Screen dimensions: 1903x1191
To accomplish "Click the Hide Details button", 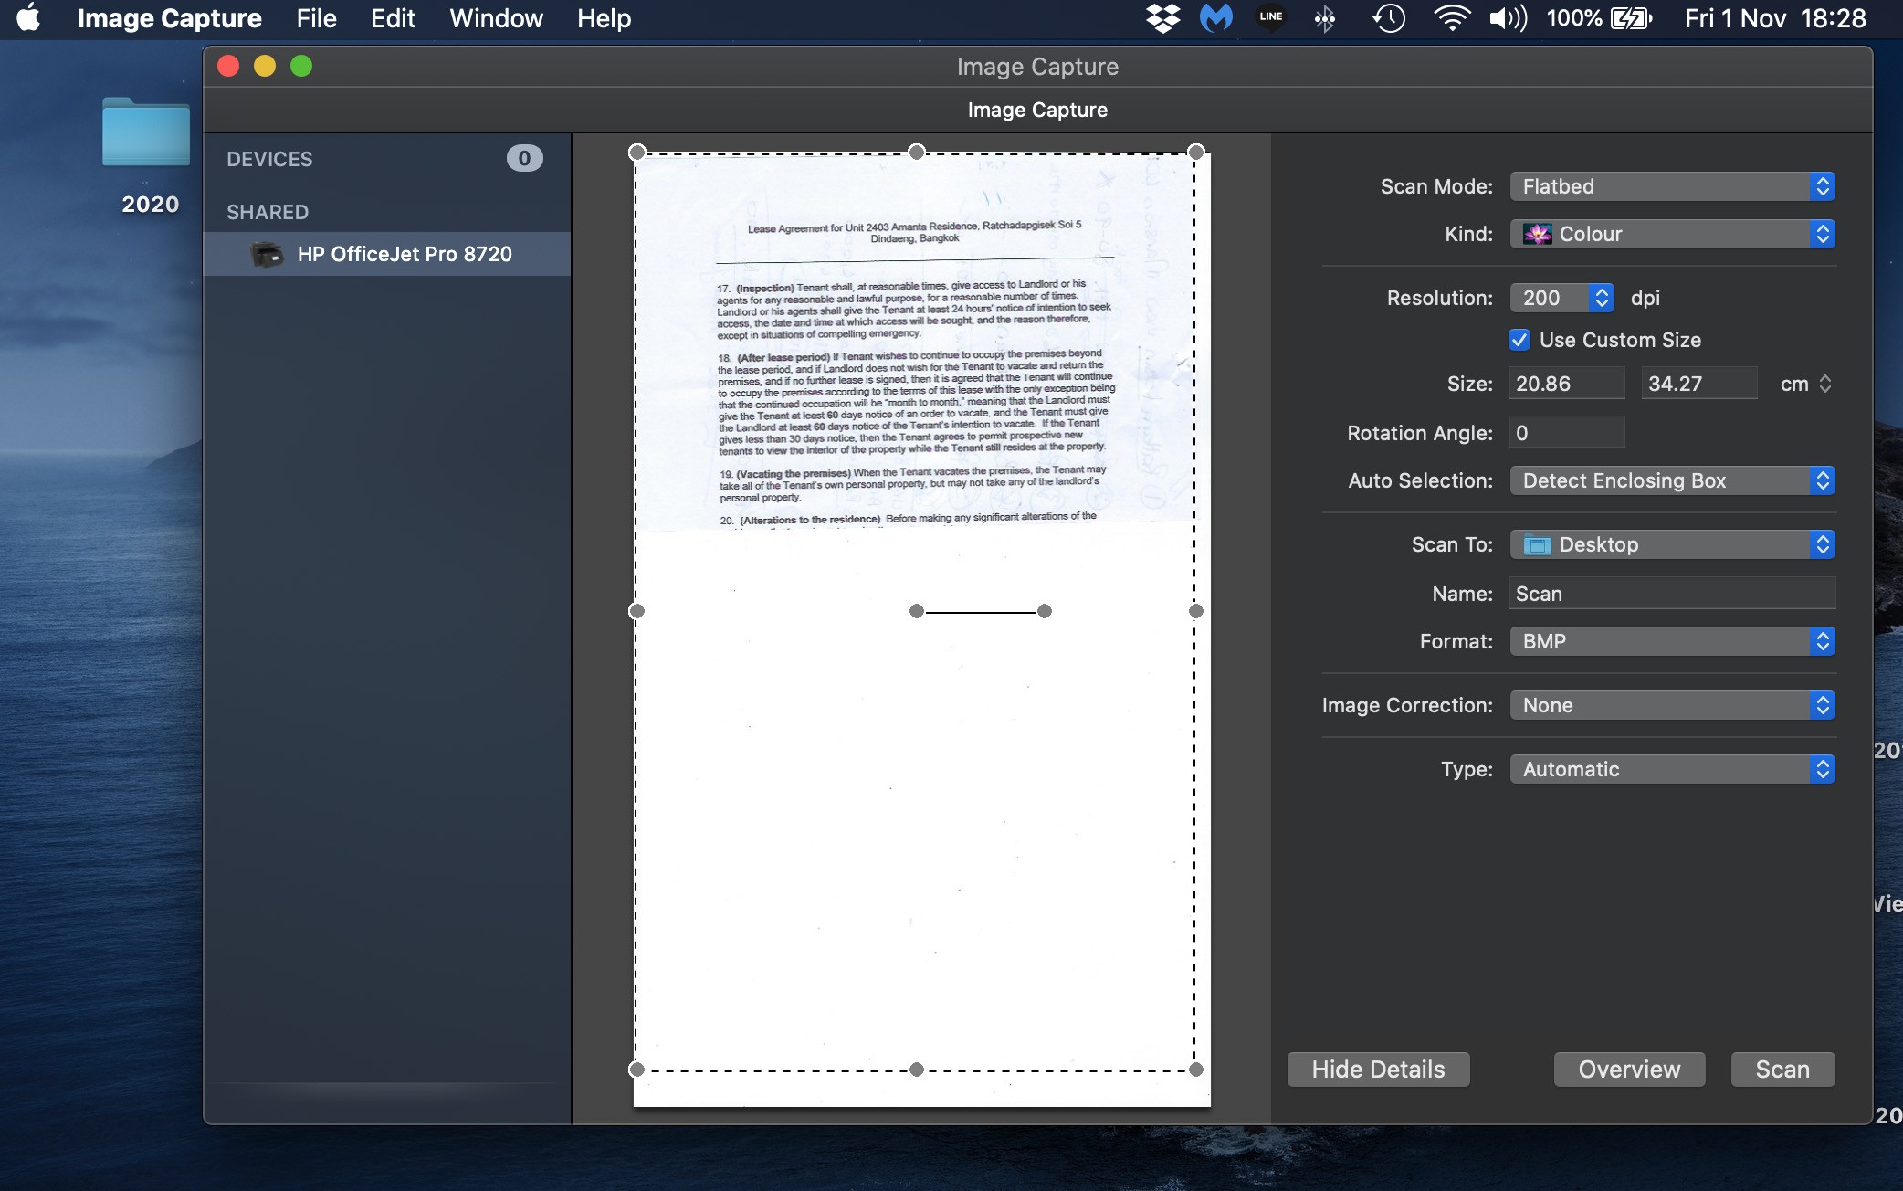I will pos(1378,1070).
